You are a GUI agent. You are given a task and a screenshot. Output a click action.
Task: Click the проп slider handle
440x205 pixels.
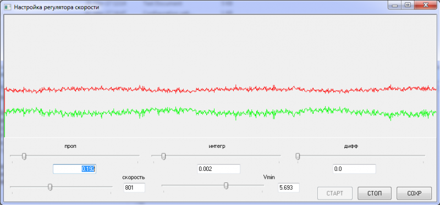click(x=24, y=156)
